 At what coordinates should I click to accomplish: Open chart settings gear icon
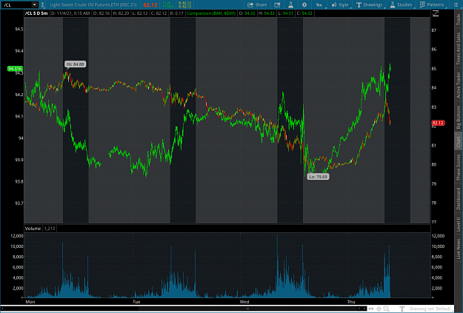304,4
